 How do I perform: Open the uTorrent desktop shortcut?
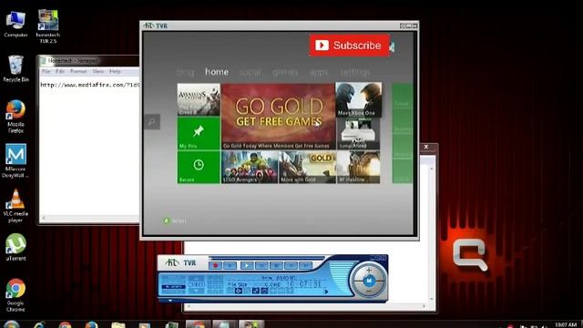(x=15, y=247)
